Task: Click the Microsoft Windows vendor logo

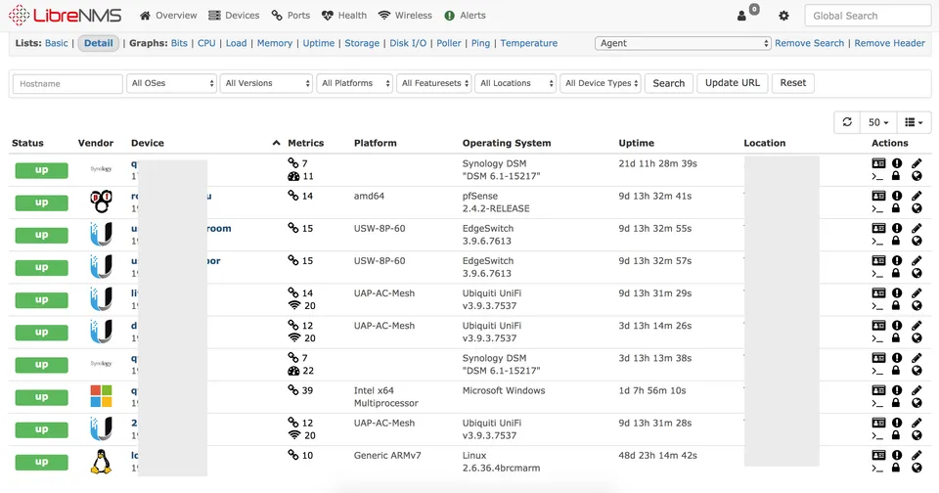Action: [x=101, y=396]
